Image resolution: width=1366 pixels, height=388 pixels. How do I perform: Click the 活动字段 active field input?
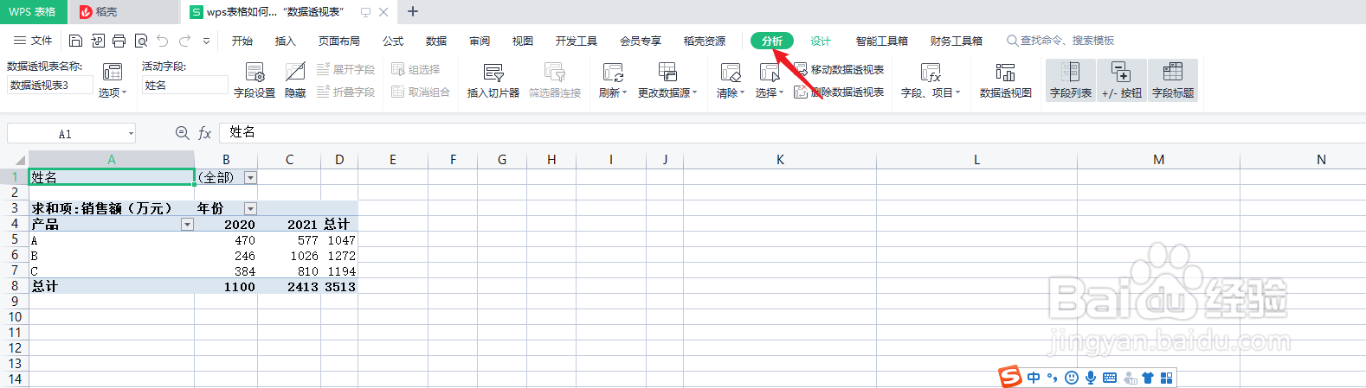pyautogui.click(x=184, y=85)
